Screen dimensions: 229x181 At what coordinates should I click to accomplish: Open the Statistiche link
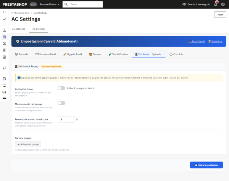[215, 42]
